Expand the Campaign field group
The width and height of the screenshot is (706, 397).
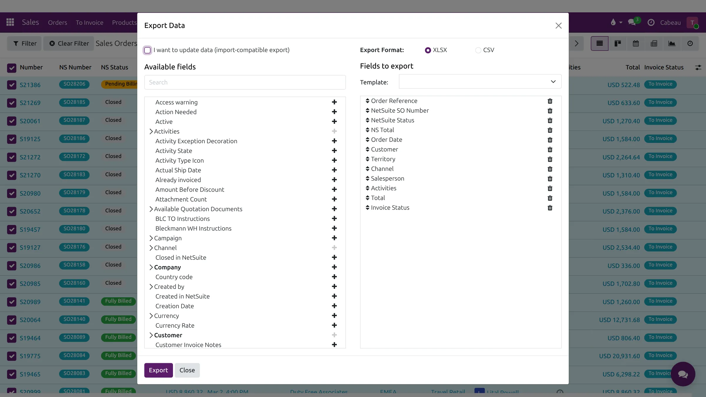(x=151, y=238)
